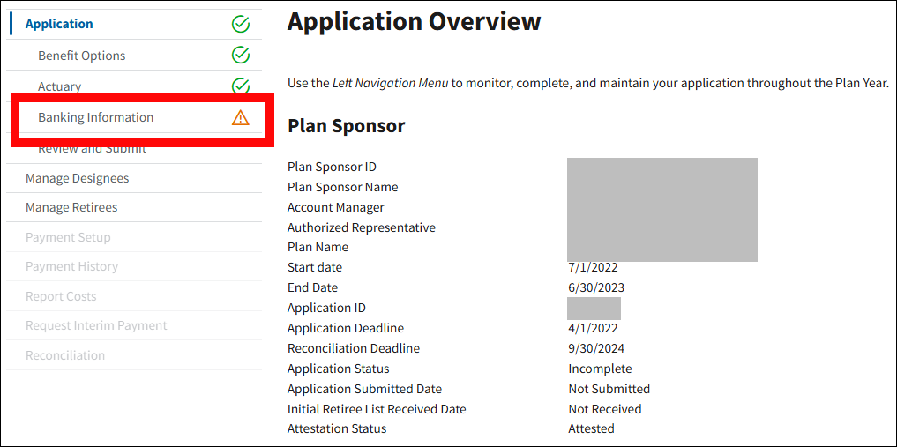Go to Benefit Options page
The width and height of the screenshot is (897, 447).
pos(81,56)
